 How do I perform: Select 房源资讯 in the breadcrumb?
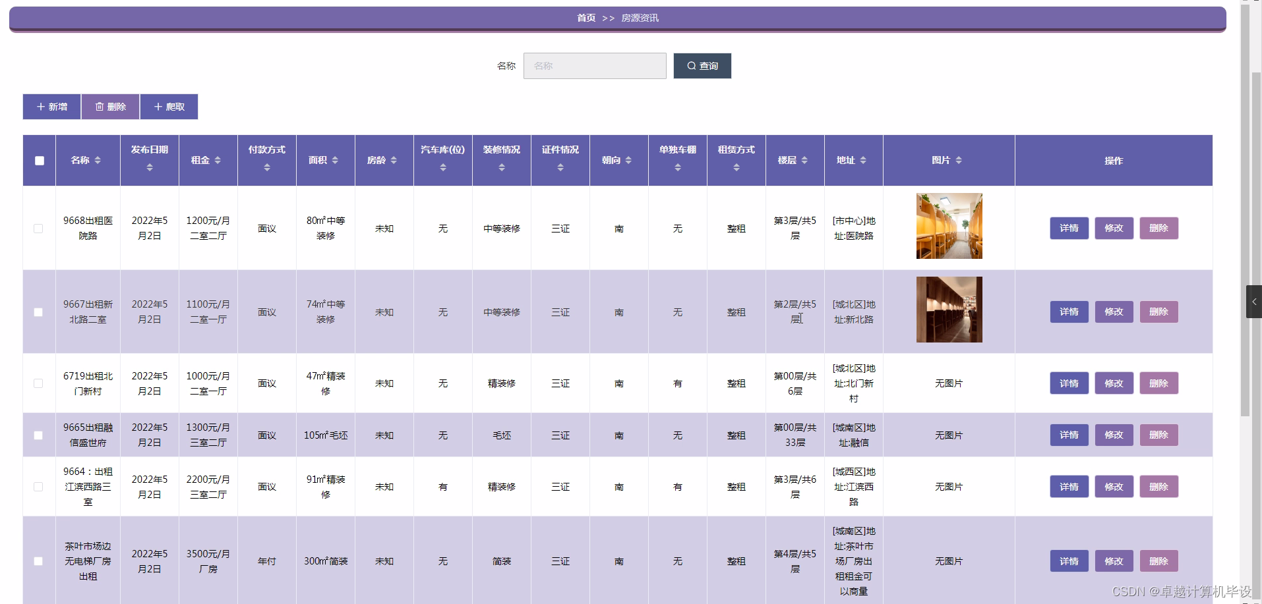[x=639, y=18]
